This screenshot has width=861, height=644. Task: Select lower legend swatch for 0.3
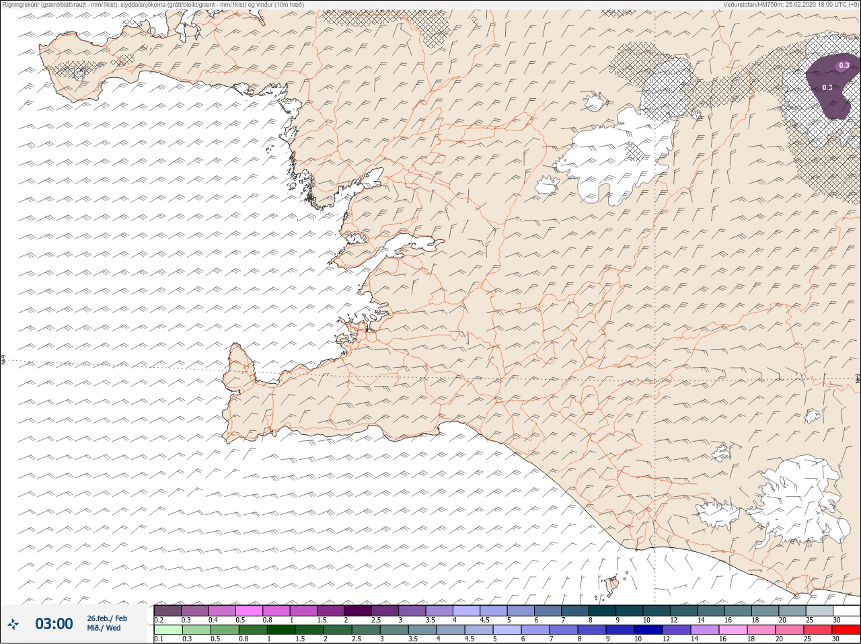pos(195,630)
